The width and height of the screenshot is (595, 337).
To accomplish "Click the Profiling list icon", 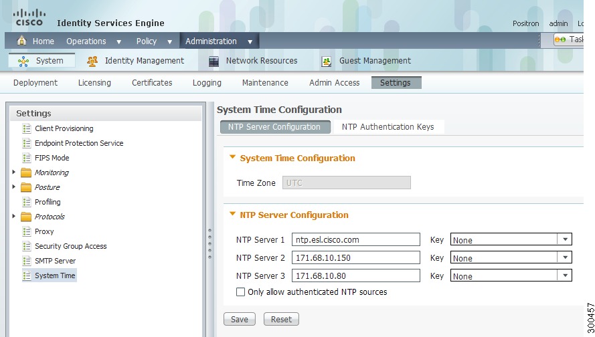I will 27,202.
